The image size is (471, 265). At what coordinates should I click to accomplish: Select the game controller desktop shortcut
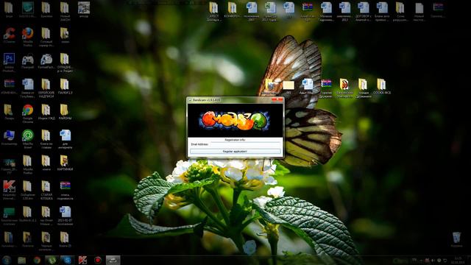click(x=28, y=62)
